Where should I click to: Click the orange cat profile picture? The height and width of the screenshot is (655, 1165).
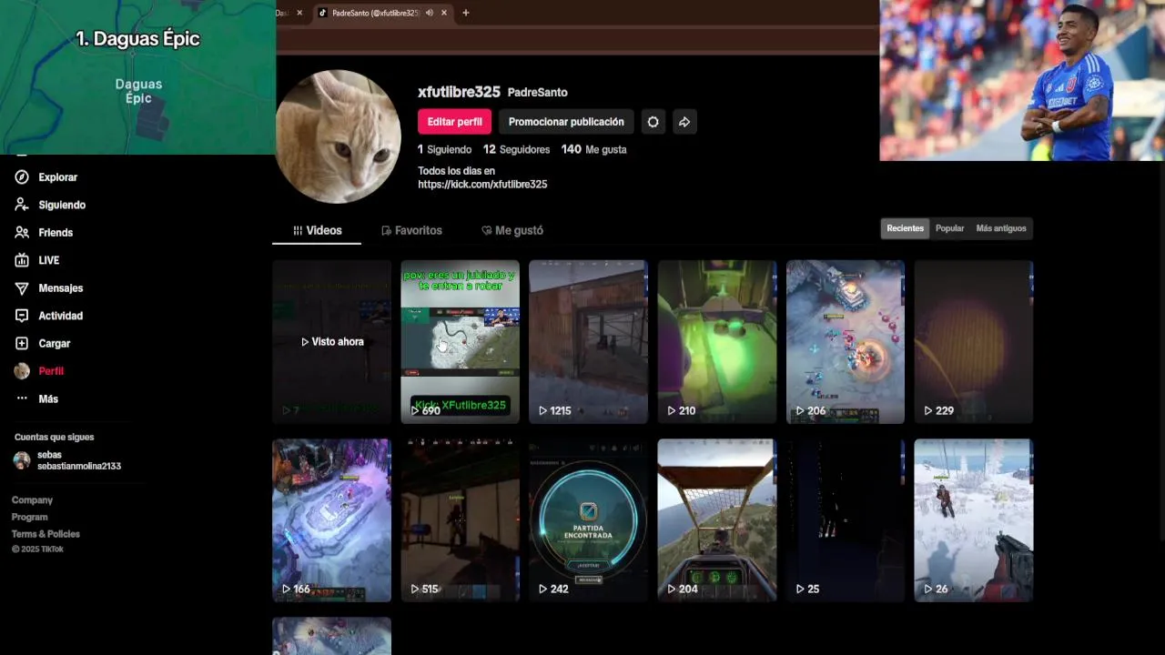(x=338, y=136)
